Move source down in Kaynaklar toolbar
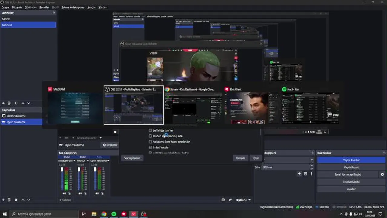Image resolution: width=387 pixels, height=218 pixels. [28, 200]
